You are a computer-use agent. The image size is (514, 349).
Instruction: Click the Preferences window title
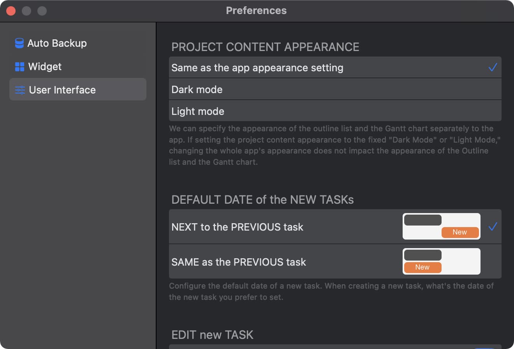coord(256,11)
